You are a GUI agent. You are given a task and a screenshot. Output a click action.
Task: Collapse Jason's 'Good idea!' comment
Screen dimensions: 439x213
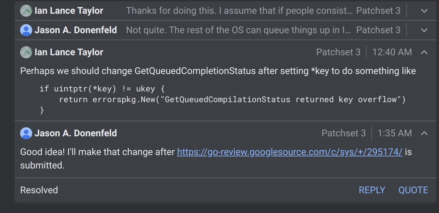(x=424, y=133)
